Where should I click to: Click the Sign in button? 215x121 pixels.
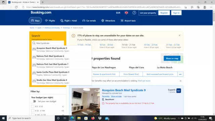[176, 13]
